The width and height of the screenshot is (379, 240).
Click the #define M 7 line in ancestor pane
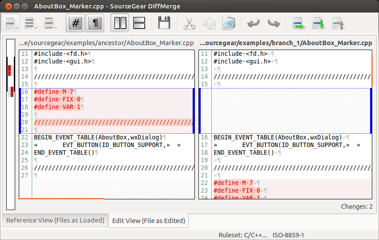click(x=54, y=92)
